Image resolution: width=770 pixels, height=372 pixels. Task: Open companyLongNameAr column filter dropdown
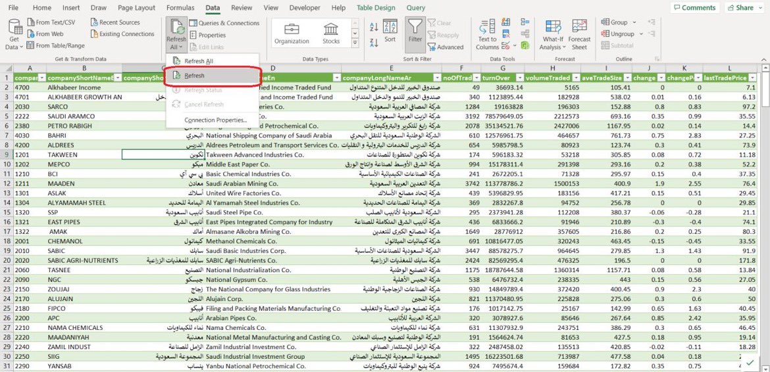click(x=436, y=78)
